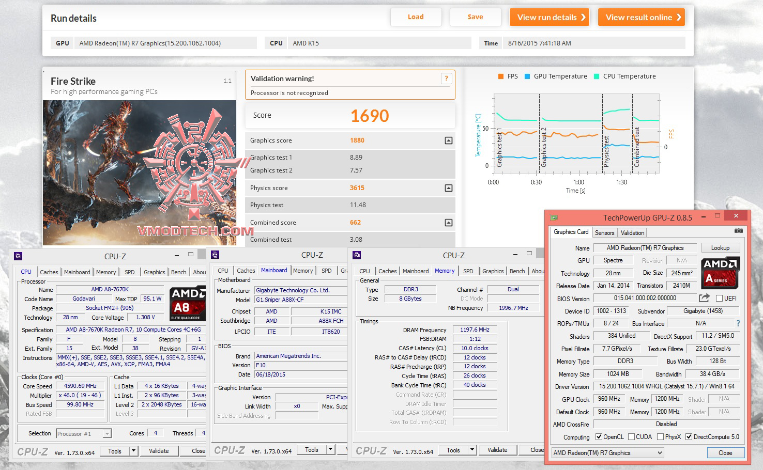Toggle the CUDA checkbox
This screenshot has height=470, width=763.
click(x=631, y=437)
